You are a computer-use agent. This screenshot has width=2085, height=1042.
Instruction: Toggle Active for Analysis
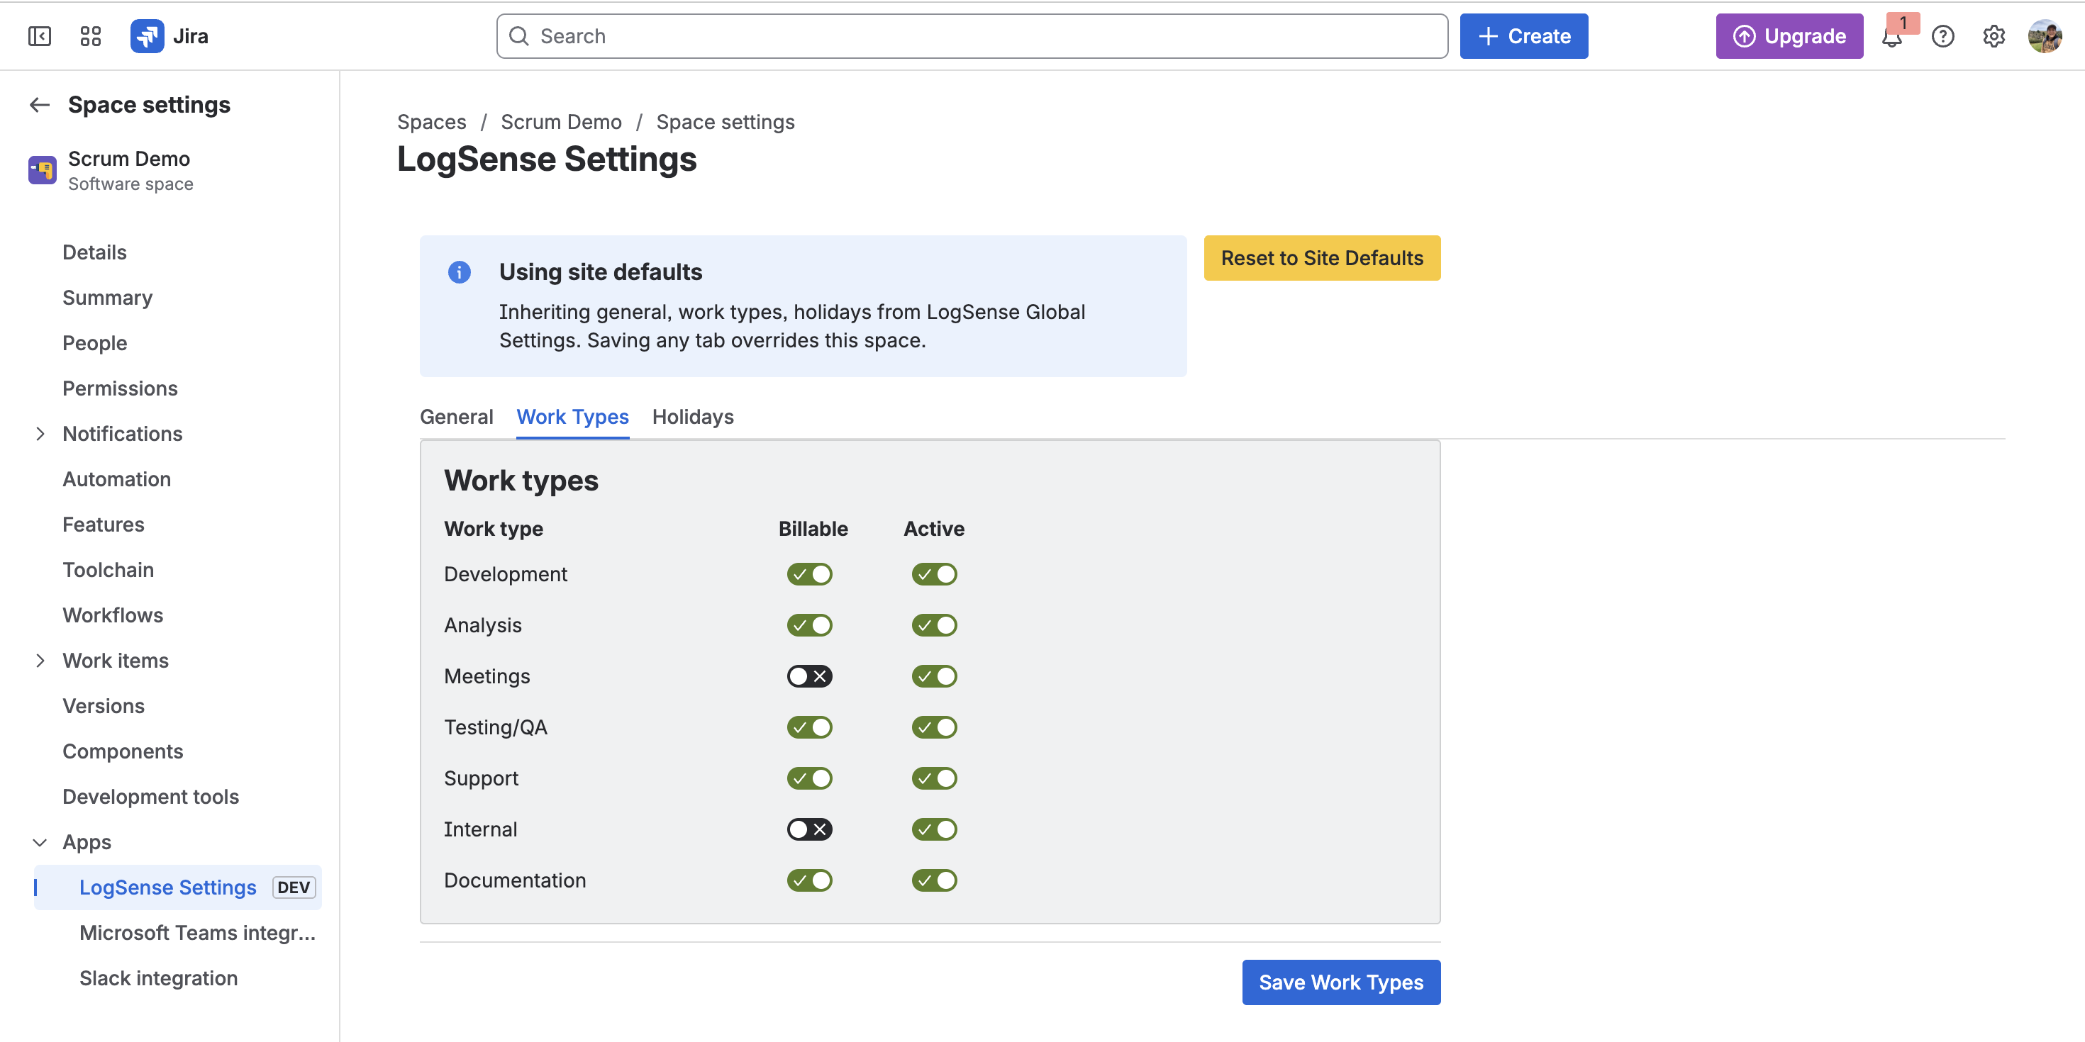pos(934,624)
